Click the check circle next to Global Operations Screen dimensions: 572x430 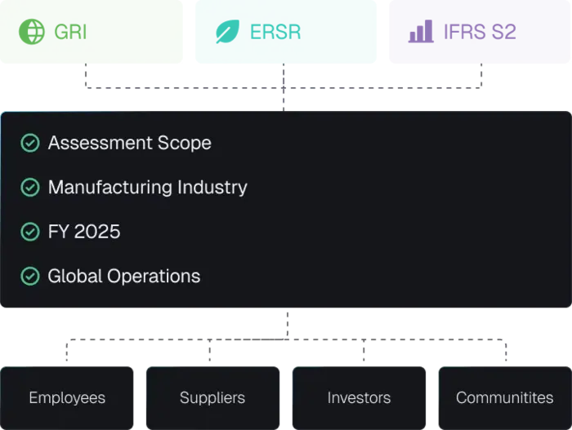(x=30, y=277)
